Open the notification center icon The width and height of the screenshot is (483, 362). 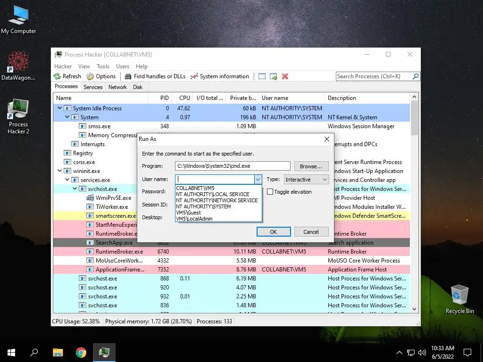[467, 353]
